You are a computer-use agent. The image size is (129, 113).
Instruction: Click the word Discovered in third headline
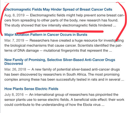tap(14, 64)
